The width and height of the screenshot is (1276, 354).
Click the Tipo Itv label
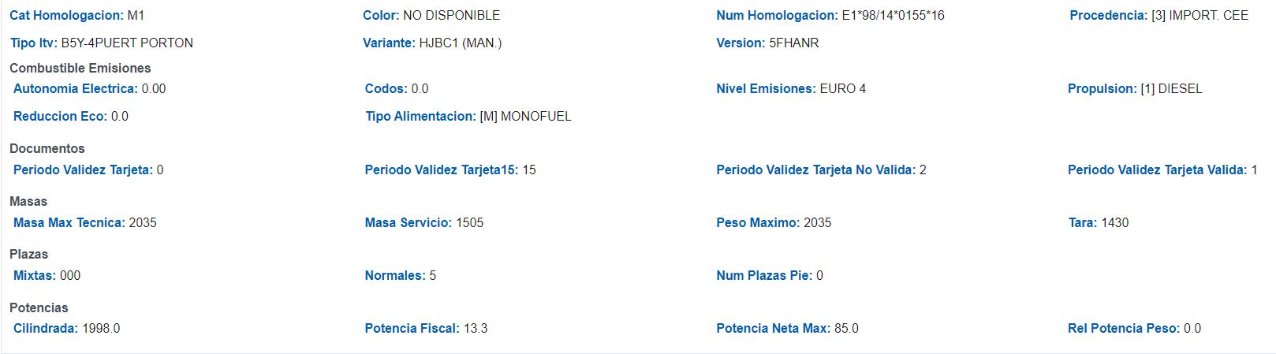point(34,43)
